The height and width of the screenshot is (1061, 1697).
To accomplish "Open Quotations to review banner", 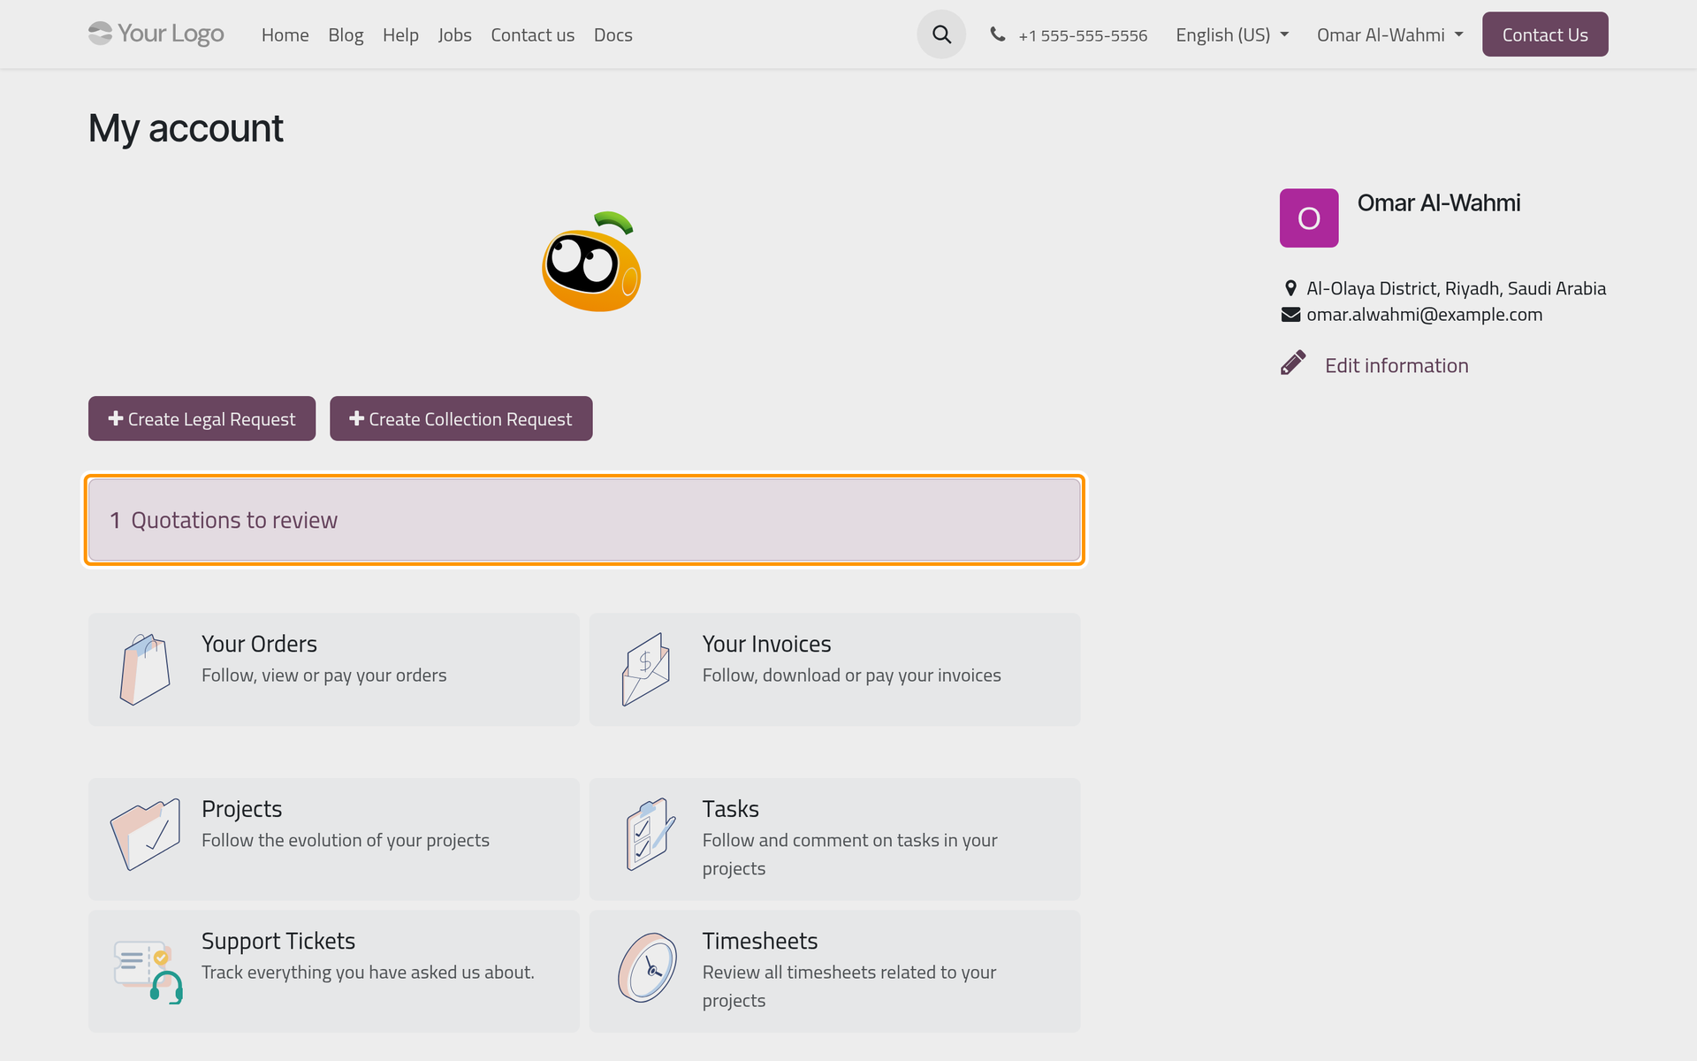I will coord(584,520).
